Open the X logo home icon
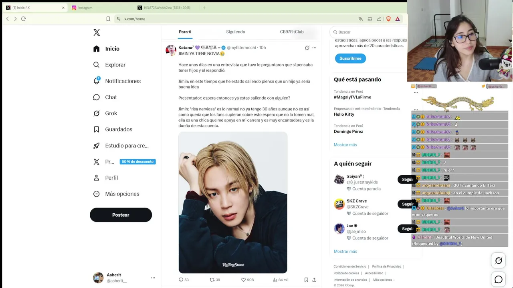Screen dimensions: 513x288 [97, 32]
